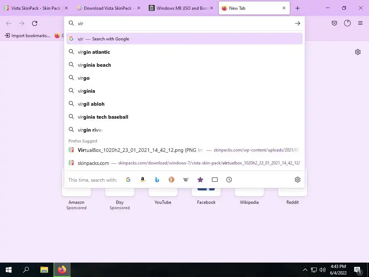Submit search with the go arrow in address bar
Viewport: 369px width, 277px height.
tap(297, 23)
